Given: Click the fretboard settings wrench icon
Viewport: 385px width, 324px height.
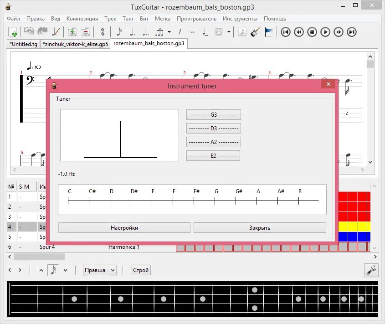Looking at the screenshot, I should 371,270.
